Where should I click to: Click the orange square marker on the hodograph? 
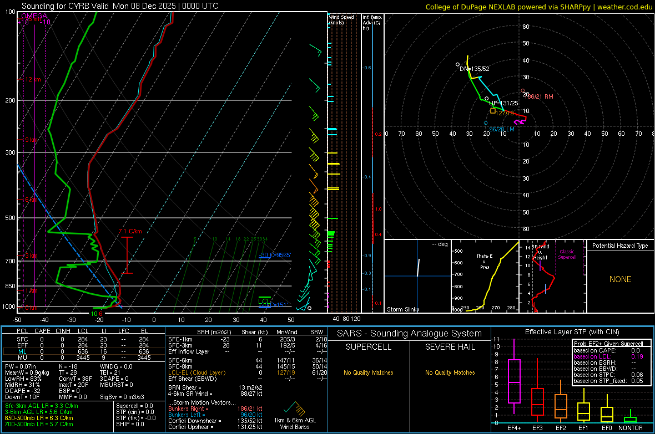click(x=493, y=111)
